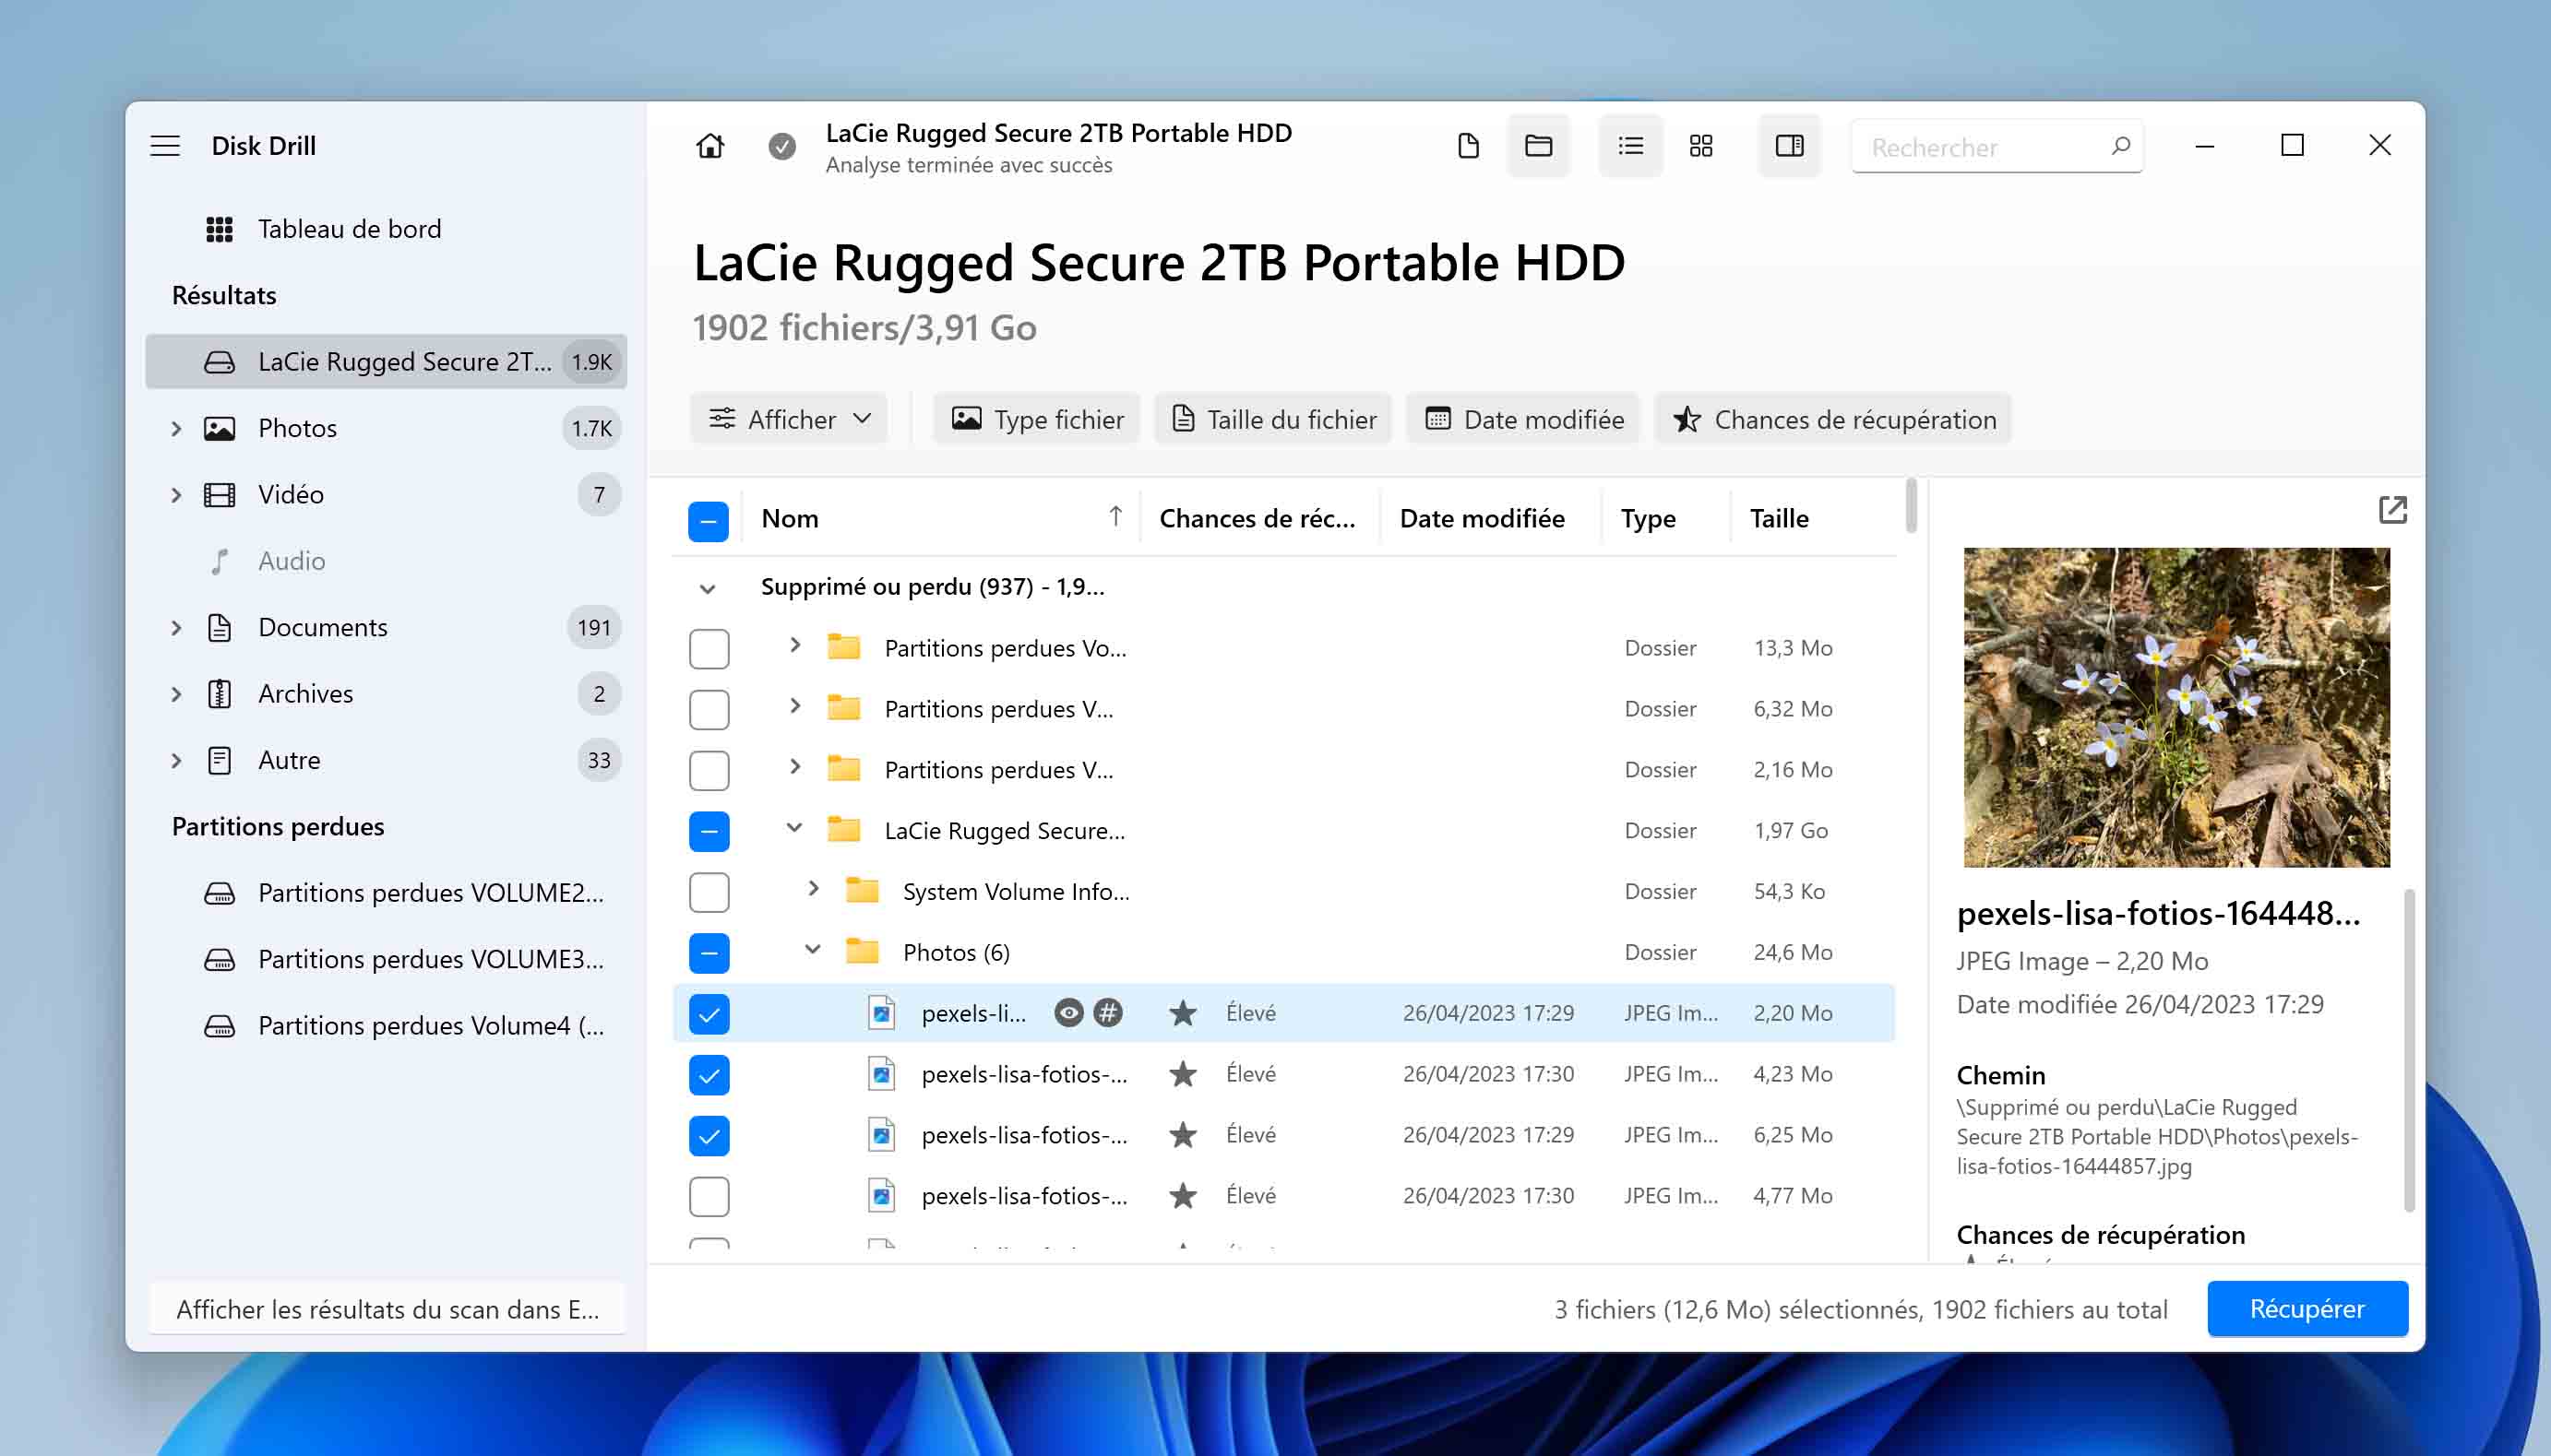Click the Récupérer button
The height and width of the screenshot is (1456, 2551).
click(x=2307, y=1308)
